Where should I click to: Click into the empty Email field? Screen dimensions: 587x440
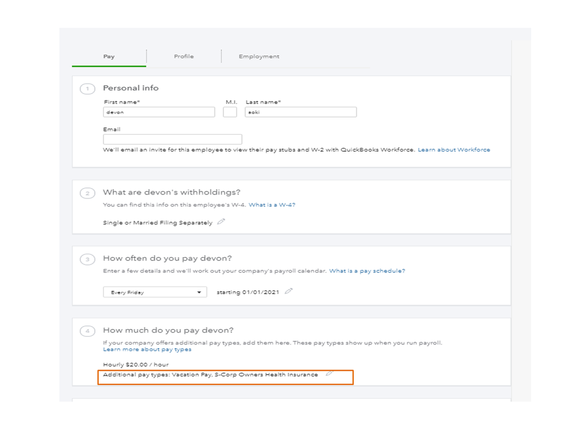click(172, 139)
